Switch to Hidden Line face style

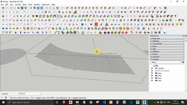click(x=15, y=8)
